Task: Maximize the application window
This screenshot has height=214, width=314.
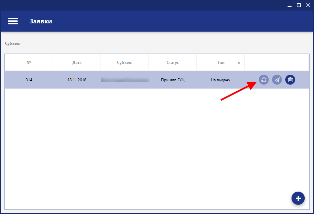Action: click(299, 5)
